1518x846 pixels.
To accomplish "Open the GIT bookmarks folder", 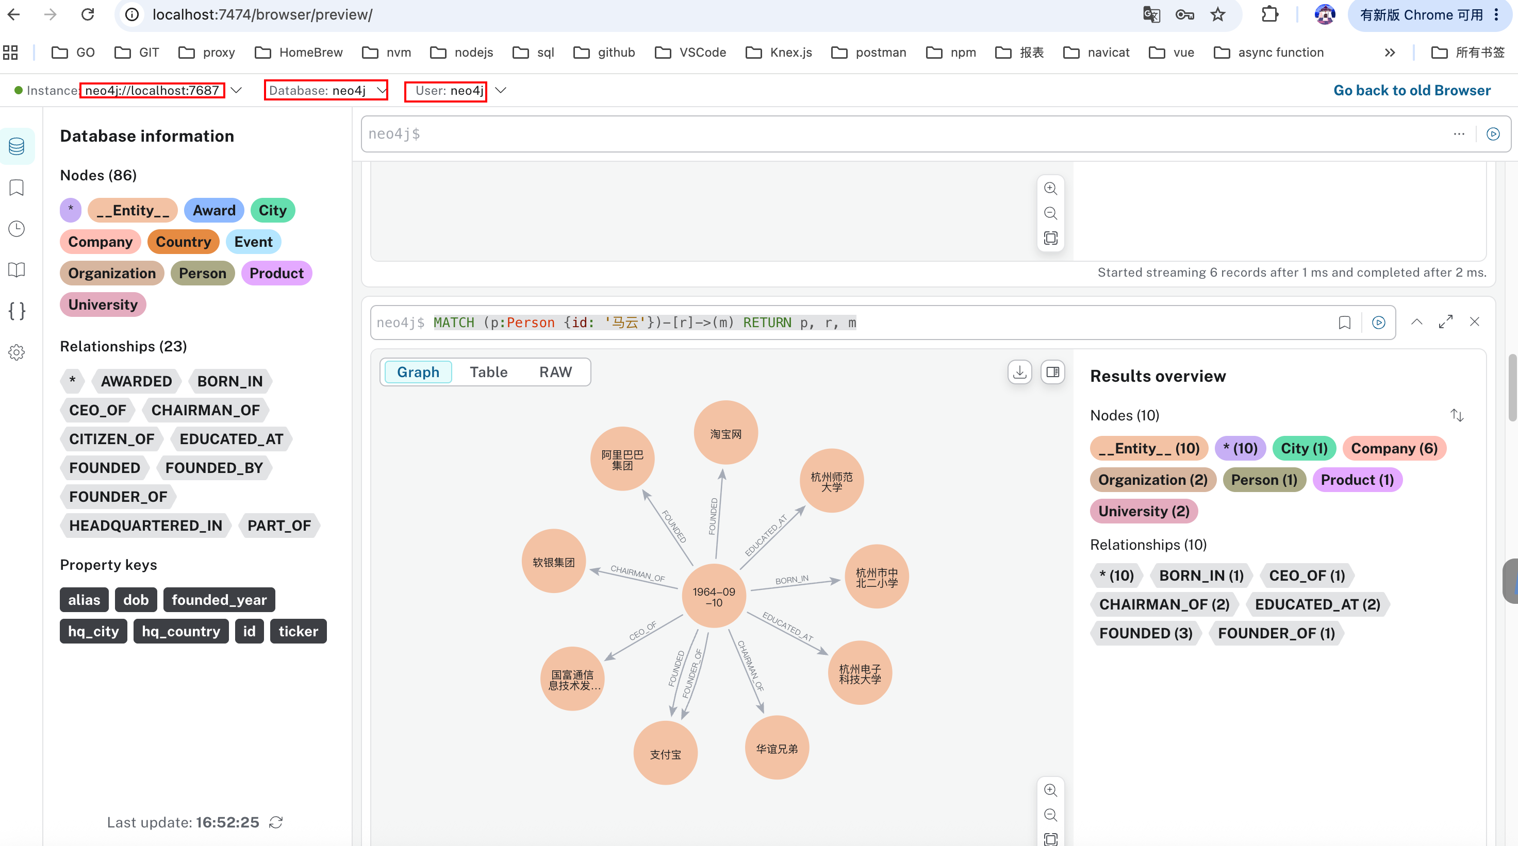I will (x=137, y=53).
